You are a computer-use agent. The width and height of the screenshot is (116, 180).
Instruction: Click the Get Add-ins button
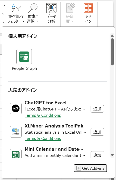pos(90,168)
